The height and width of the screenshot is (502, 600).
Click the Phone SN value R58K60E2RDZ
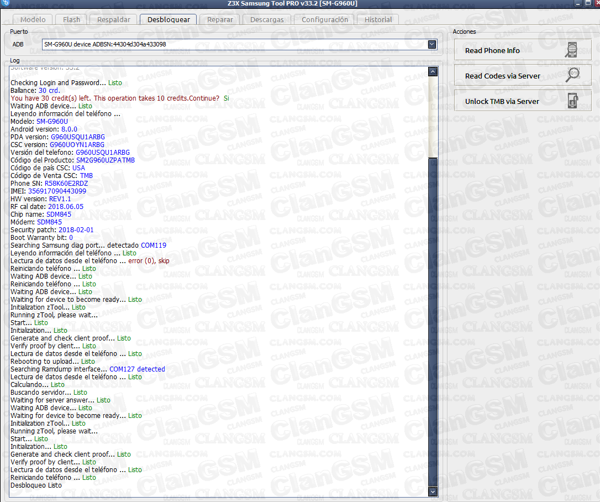(66, 184)
